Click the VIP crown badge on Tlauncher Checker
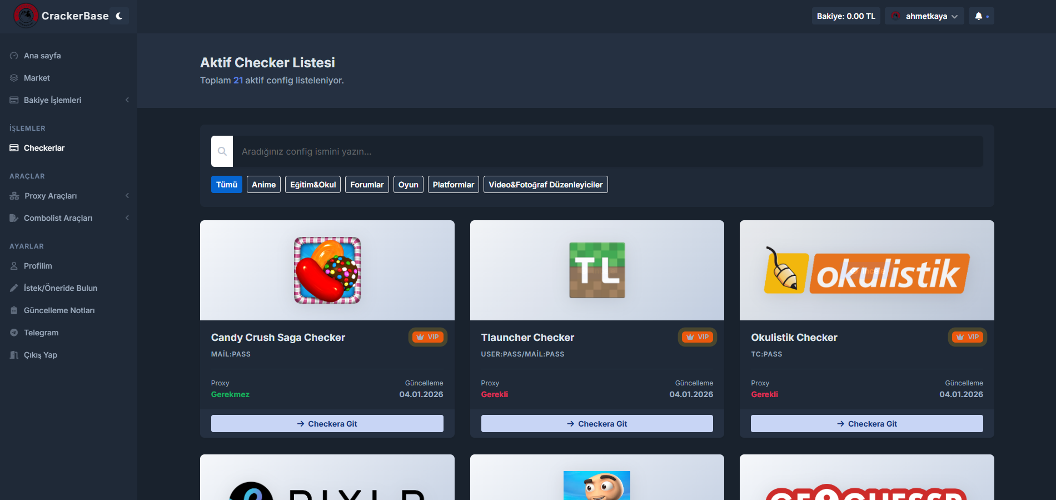The image size is (1056, 500). (x=698, y=337)
